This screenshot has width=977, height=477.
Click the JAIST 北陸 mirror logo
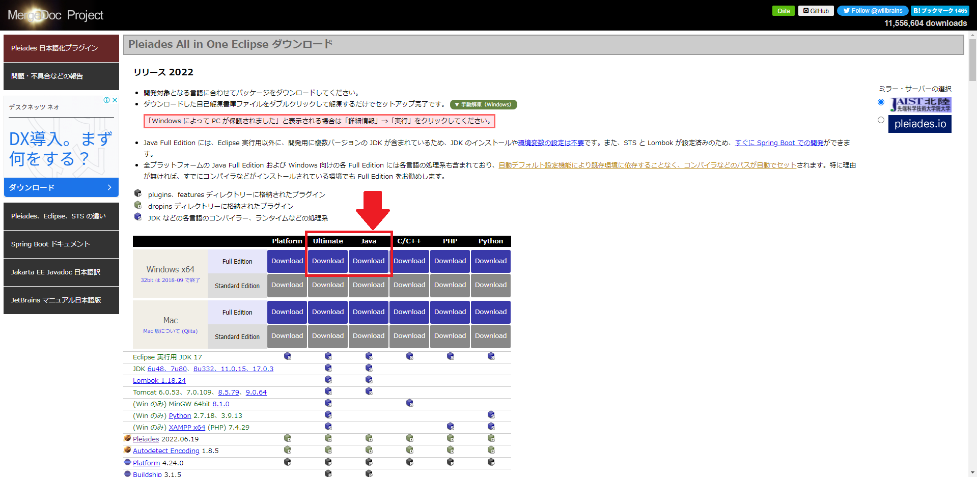pyautogui.click(x=920, y=104)
